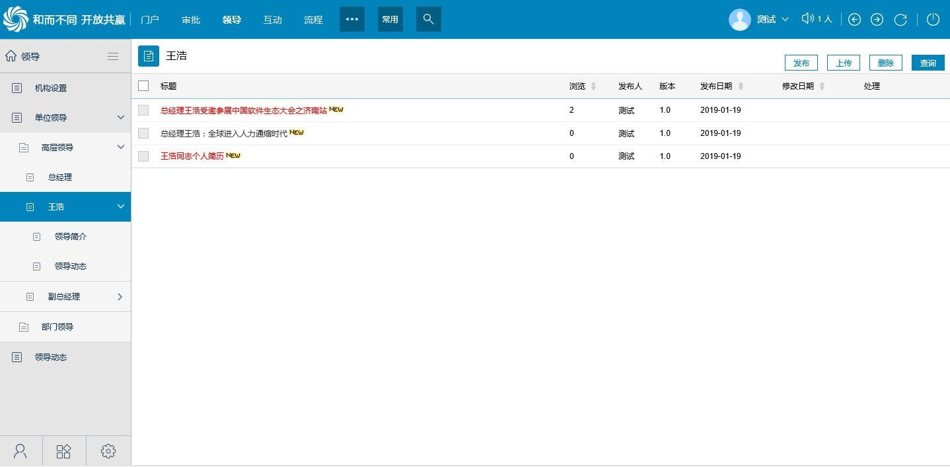This screenshot has height=467, width=950.
Task: Check the box for 王浩同志个人简历 row
Action: tap(143, 156)
